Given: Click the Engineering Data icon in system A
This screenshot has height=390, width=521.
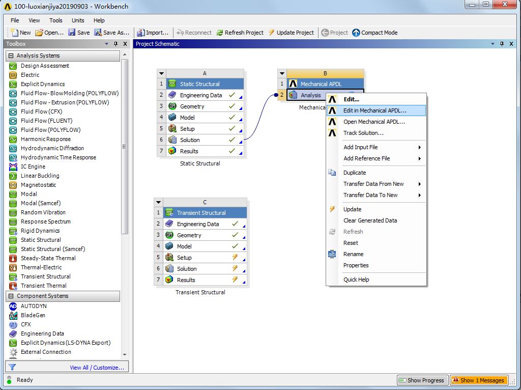Looking at the screenshot, I should (x=172, y=95).
